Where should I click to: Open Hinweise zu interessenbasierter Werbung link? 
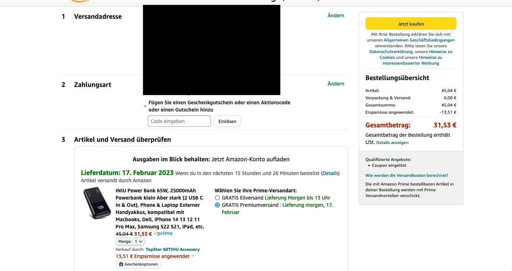point(412,60)
